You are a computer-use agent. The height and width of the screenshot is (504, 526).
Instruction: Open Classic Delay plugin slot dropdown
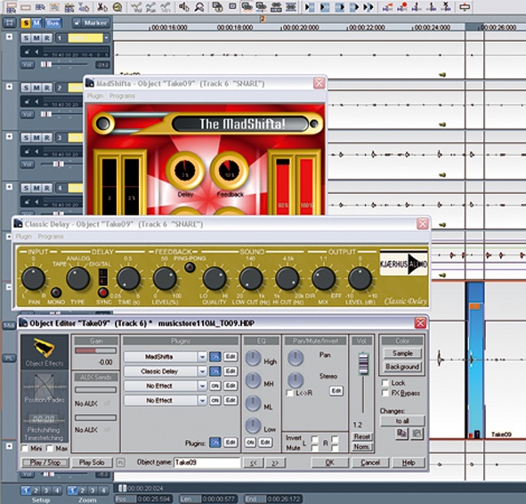(202, 371)
